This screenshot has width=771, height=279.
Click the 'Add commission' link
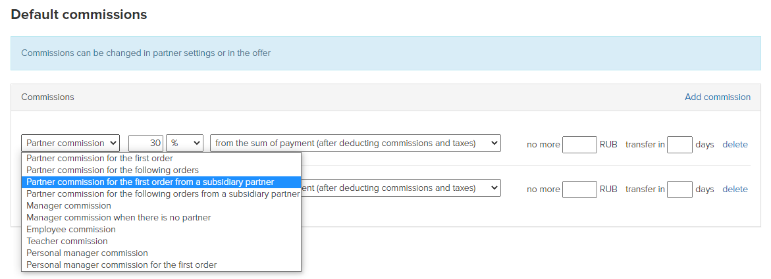tap(718, 97)
